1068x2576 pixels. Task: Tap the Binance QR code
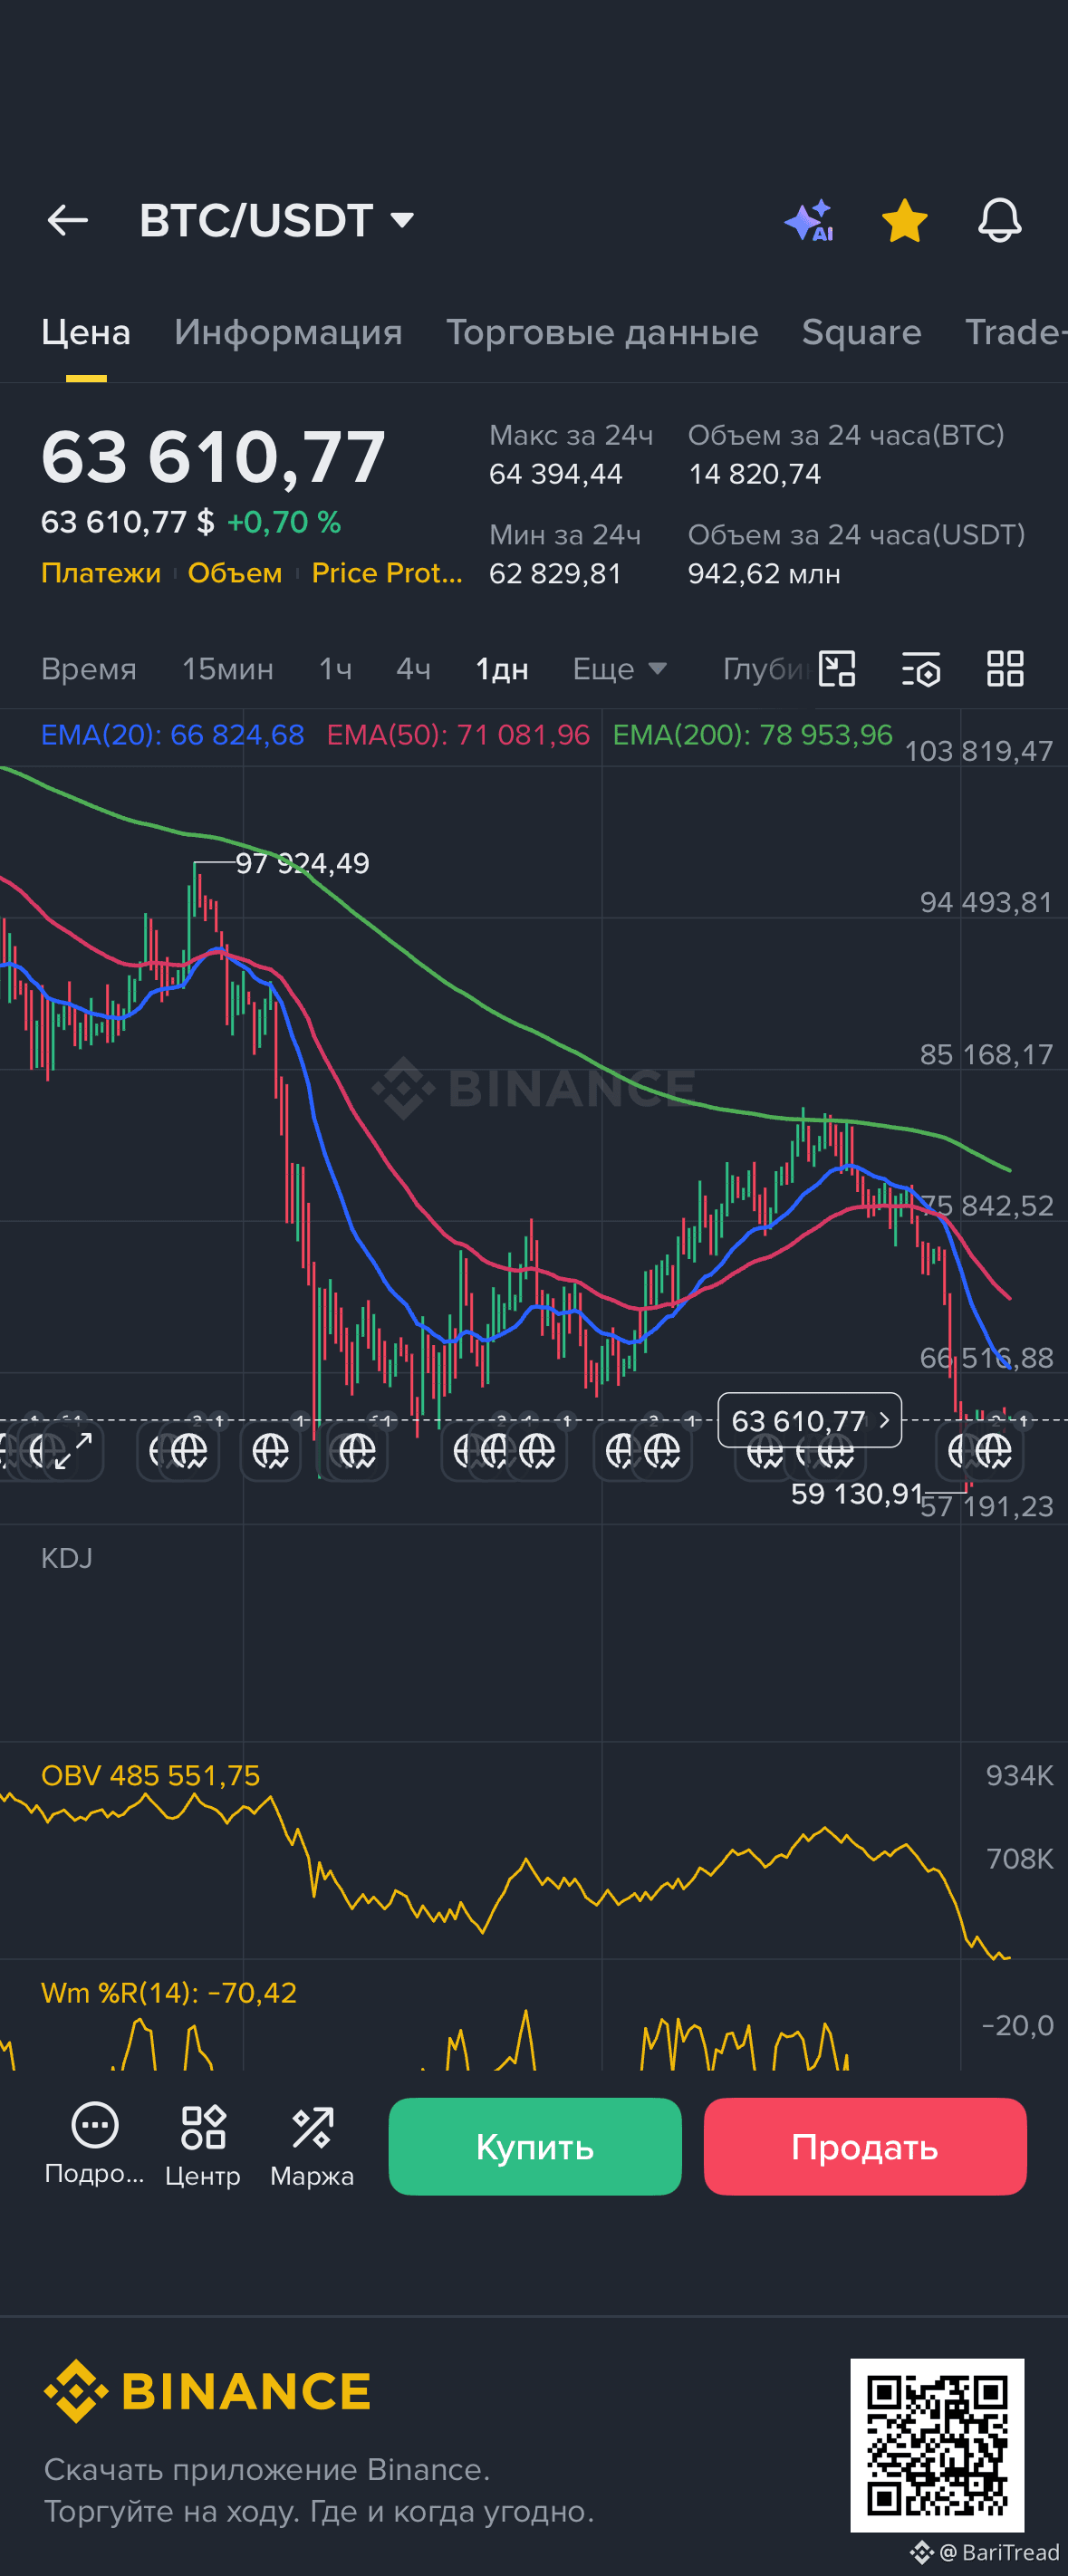pos(937,2445)
